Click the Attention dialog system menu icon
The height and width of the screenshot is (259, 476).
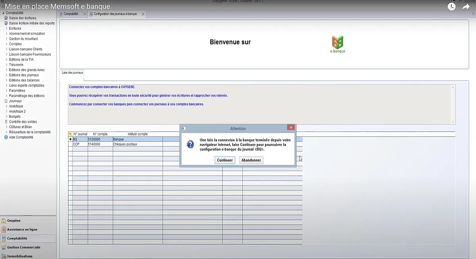coord(184,128)
